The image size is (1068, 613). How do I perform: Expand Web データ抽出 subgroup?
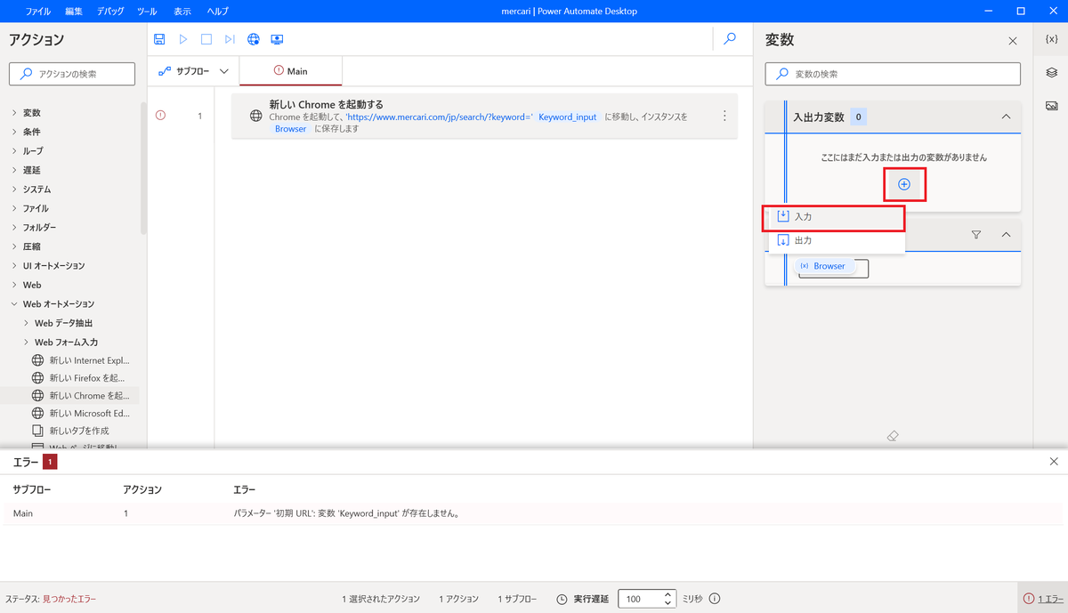[x=26, y=323]
